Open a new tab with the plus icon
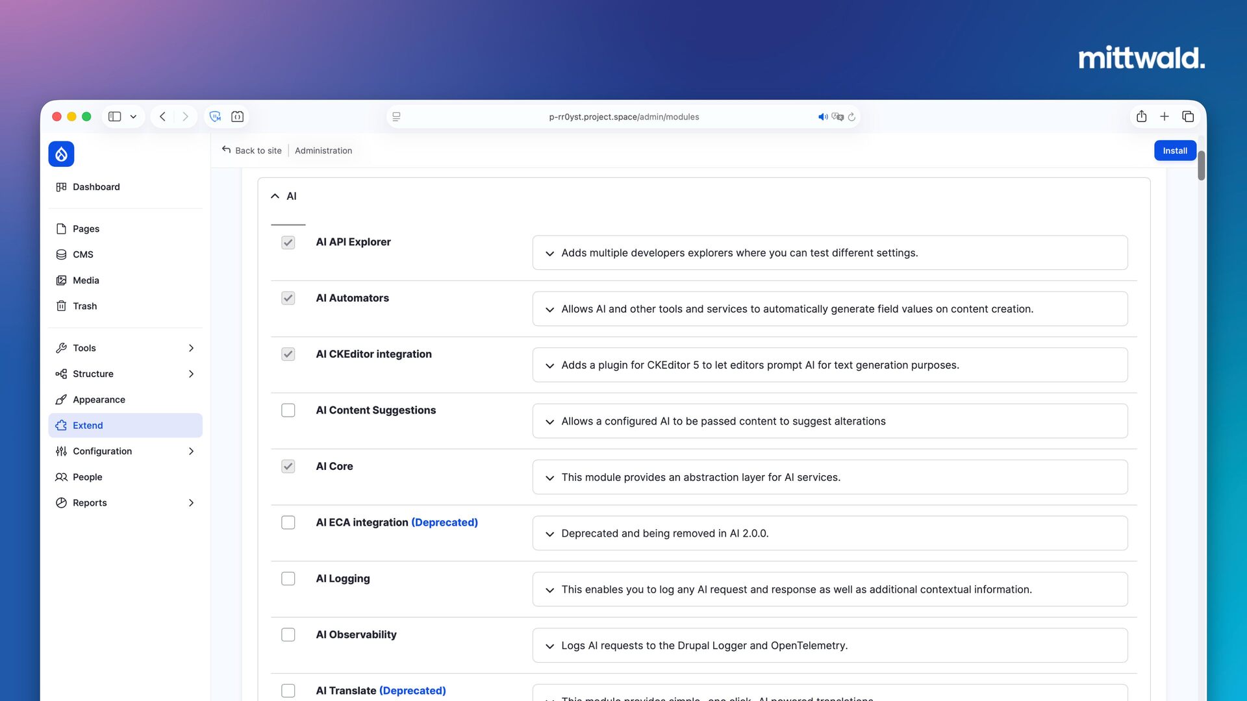Image resolution: width=1247 pixels, height=701 pixels. click(1165, 117)
